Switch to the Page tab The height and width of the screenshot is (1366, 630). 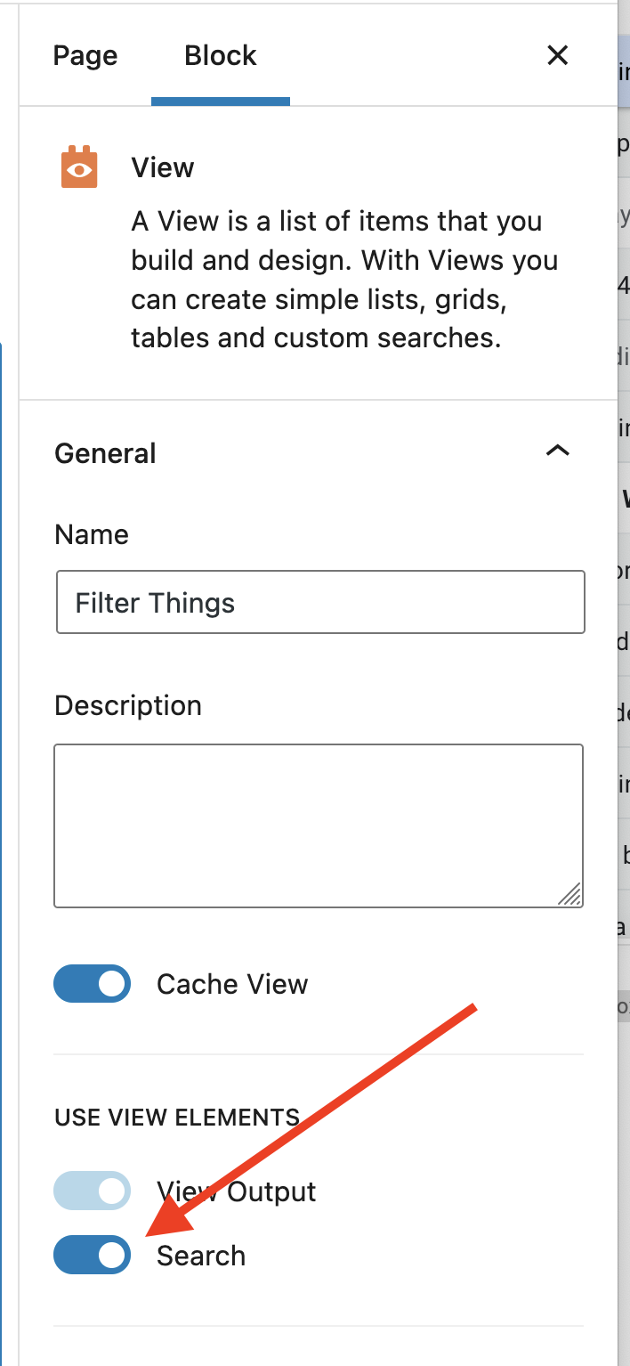point(85,55)
